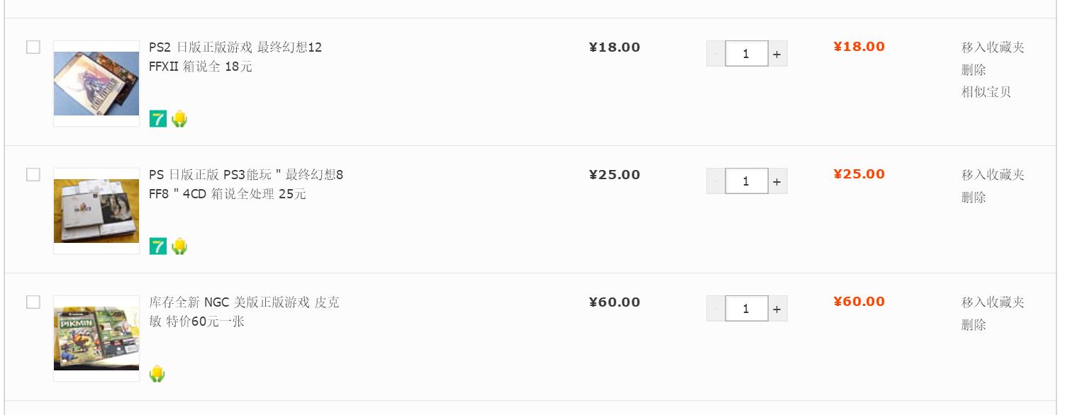Click the yellow tulip badge on FFXII item
1070x415 pixels.
[179, 119]
